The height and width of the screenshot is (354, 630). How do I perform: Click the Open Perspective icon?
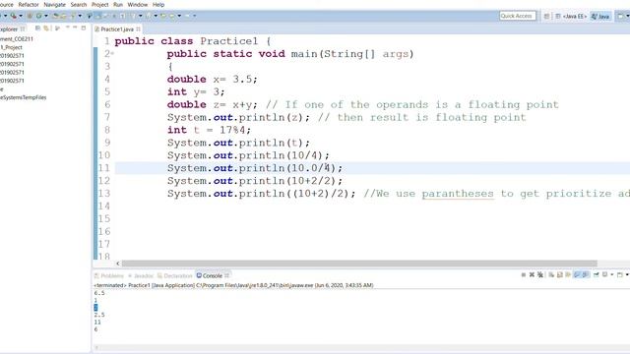pyautogui.click(x=547, y=16)
